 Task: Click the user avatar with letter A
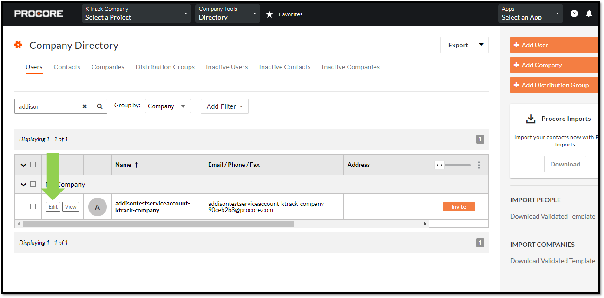click(x=98, y=207)
